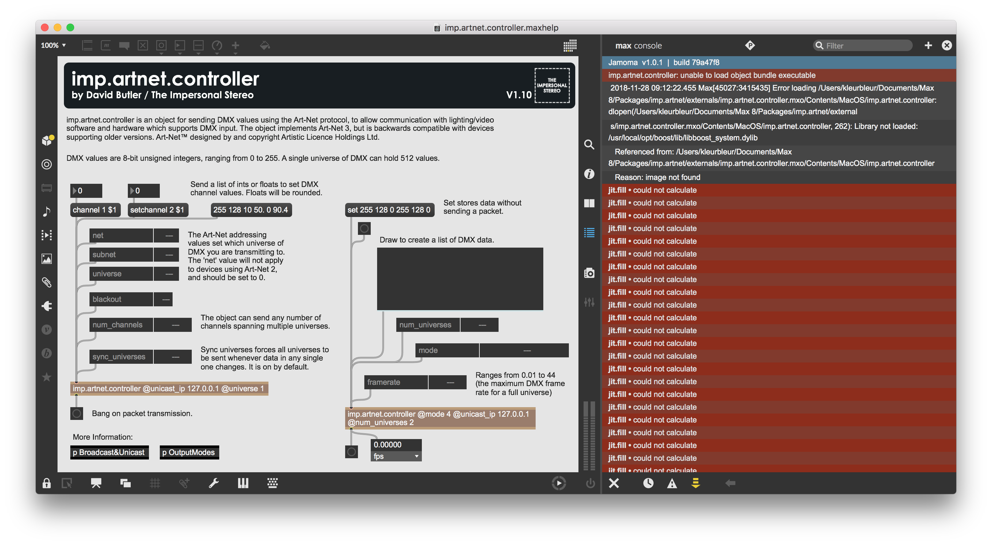Click the global transport play icon
This screenshot has width=992, height=545.
[559, 483]
